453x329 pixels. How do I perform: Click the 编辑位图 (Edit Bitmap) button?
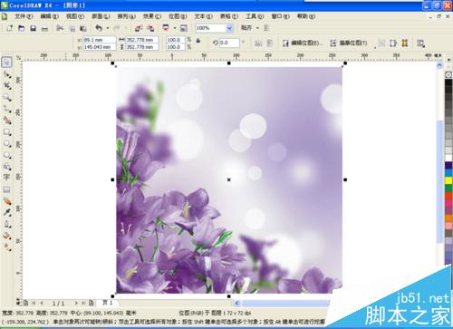pyautogui.click(x=303, y=44)
